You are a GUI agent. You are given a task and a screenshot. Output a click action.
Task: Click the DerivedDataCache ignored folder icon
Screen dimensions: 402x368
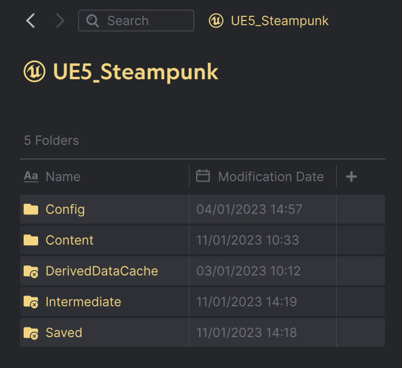[x=31, y=271]
